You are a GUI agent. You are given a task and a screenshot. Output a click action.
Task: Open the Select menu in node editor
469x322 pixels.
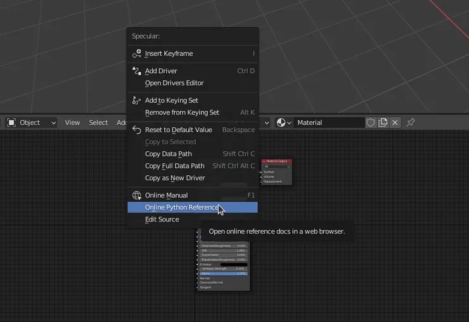[98, 123]
